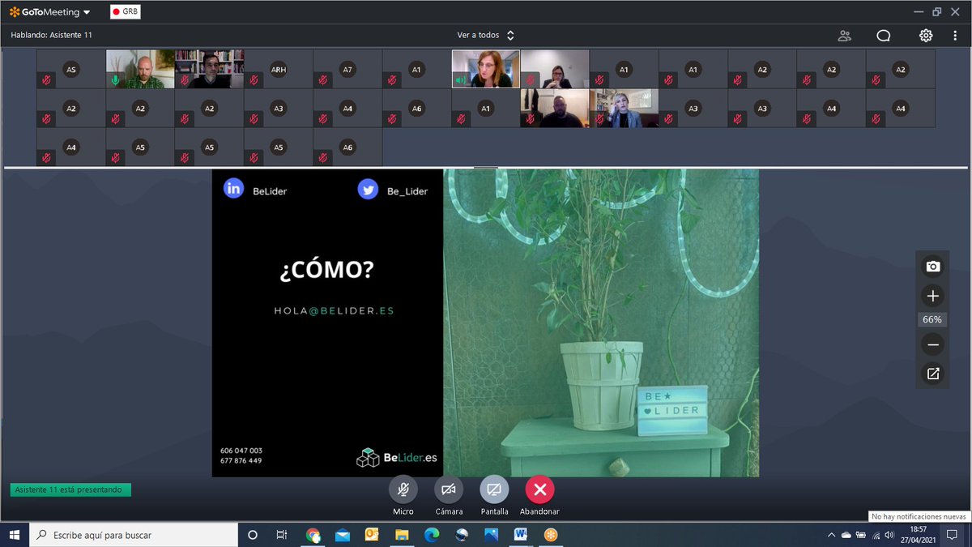Toggle screen sharing with Pantalla button

point(494,489)
